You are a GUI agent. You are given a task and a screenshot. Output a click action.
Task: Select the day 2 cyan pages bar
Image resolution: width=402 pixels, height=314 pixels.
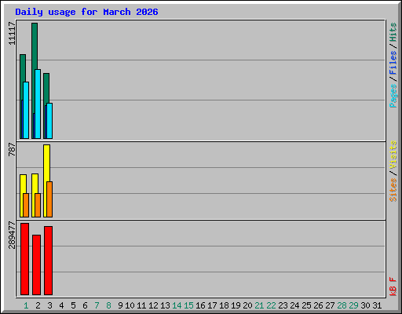[x=38, y=104]
